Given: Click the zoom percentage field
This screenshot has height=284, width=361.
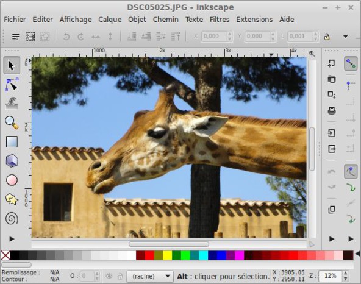Looking at the screenshot, I should tap(330, 275).
